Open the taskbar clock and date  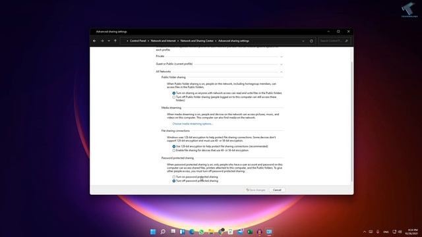(x=411, y=232)
